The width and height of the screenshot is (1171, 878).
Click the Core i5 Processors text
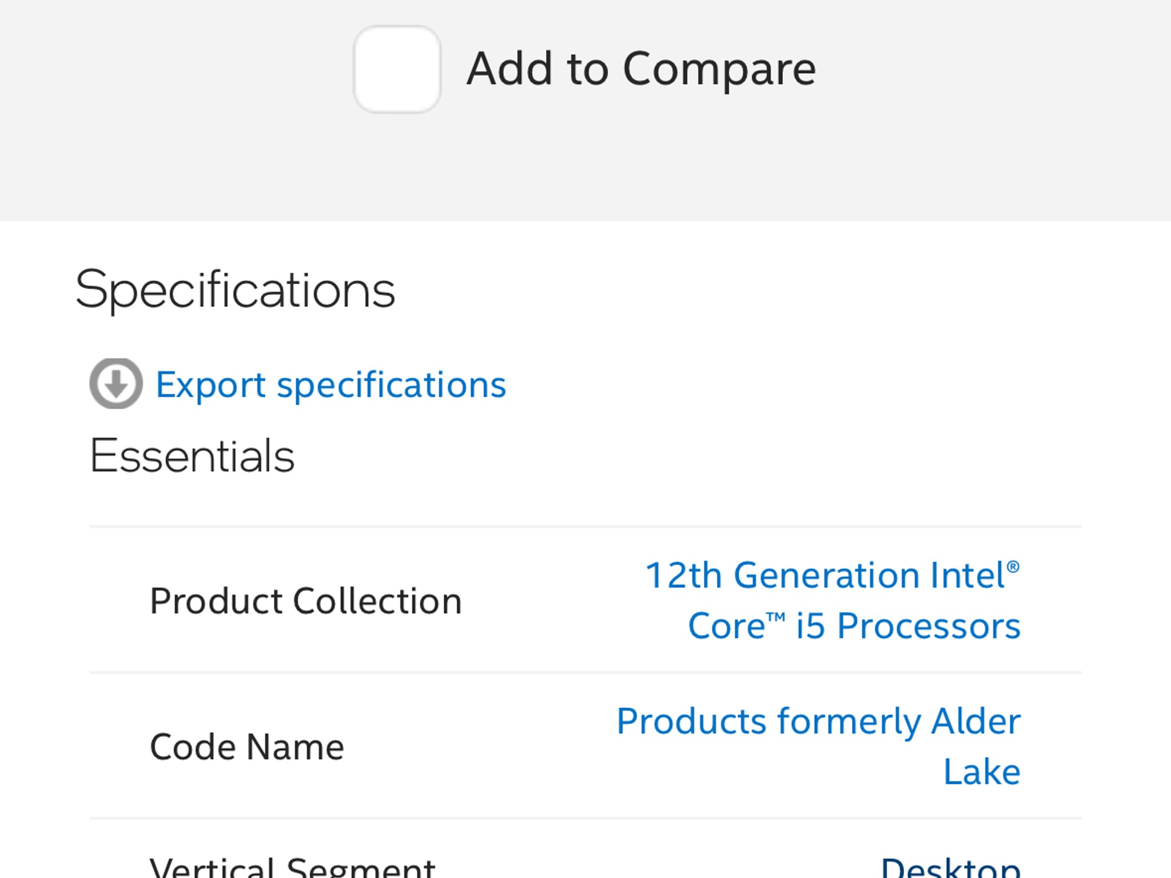[854, 626]
